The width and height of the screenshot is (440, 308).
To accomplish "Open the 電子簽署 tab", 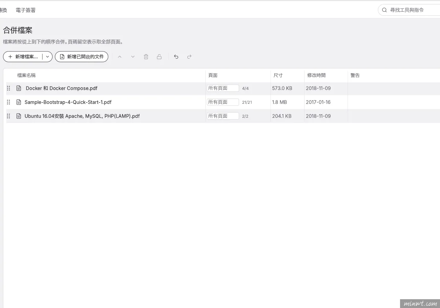I will [x=26, y=10].
